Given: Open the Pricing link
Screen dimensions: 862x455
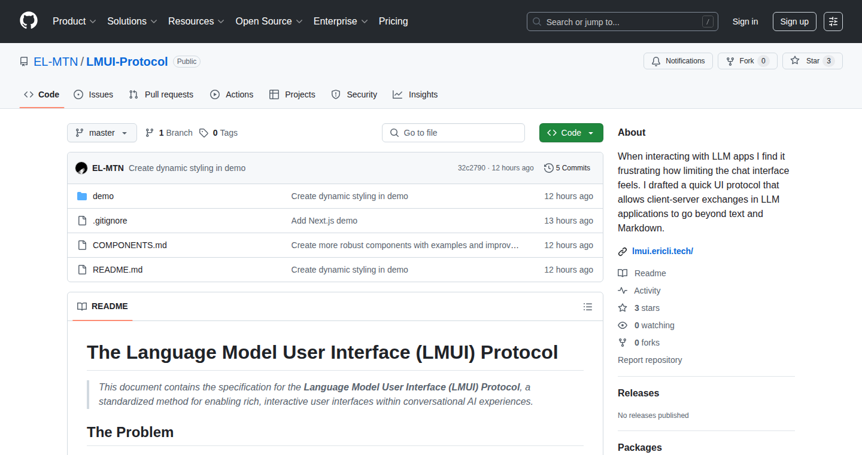Looking at the screenshot, I should tap(393, 22).
